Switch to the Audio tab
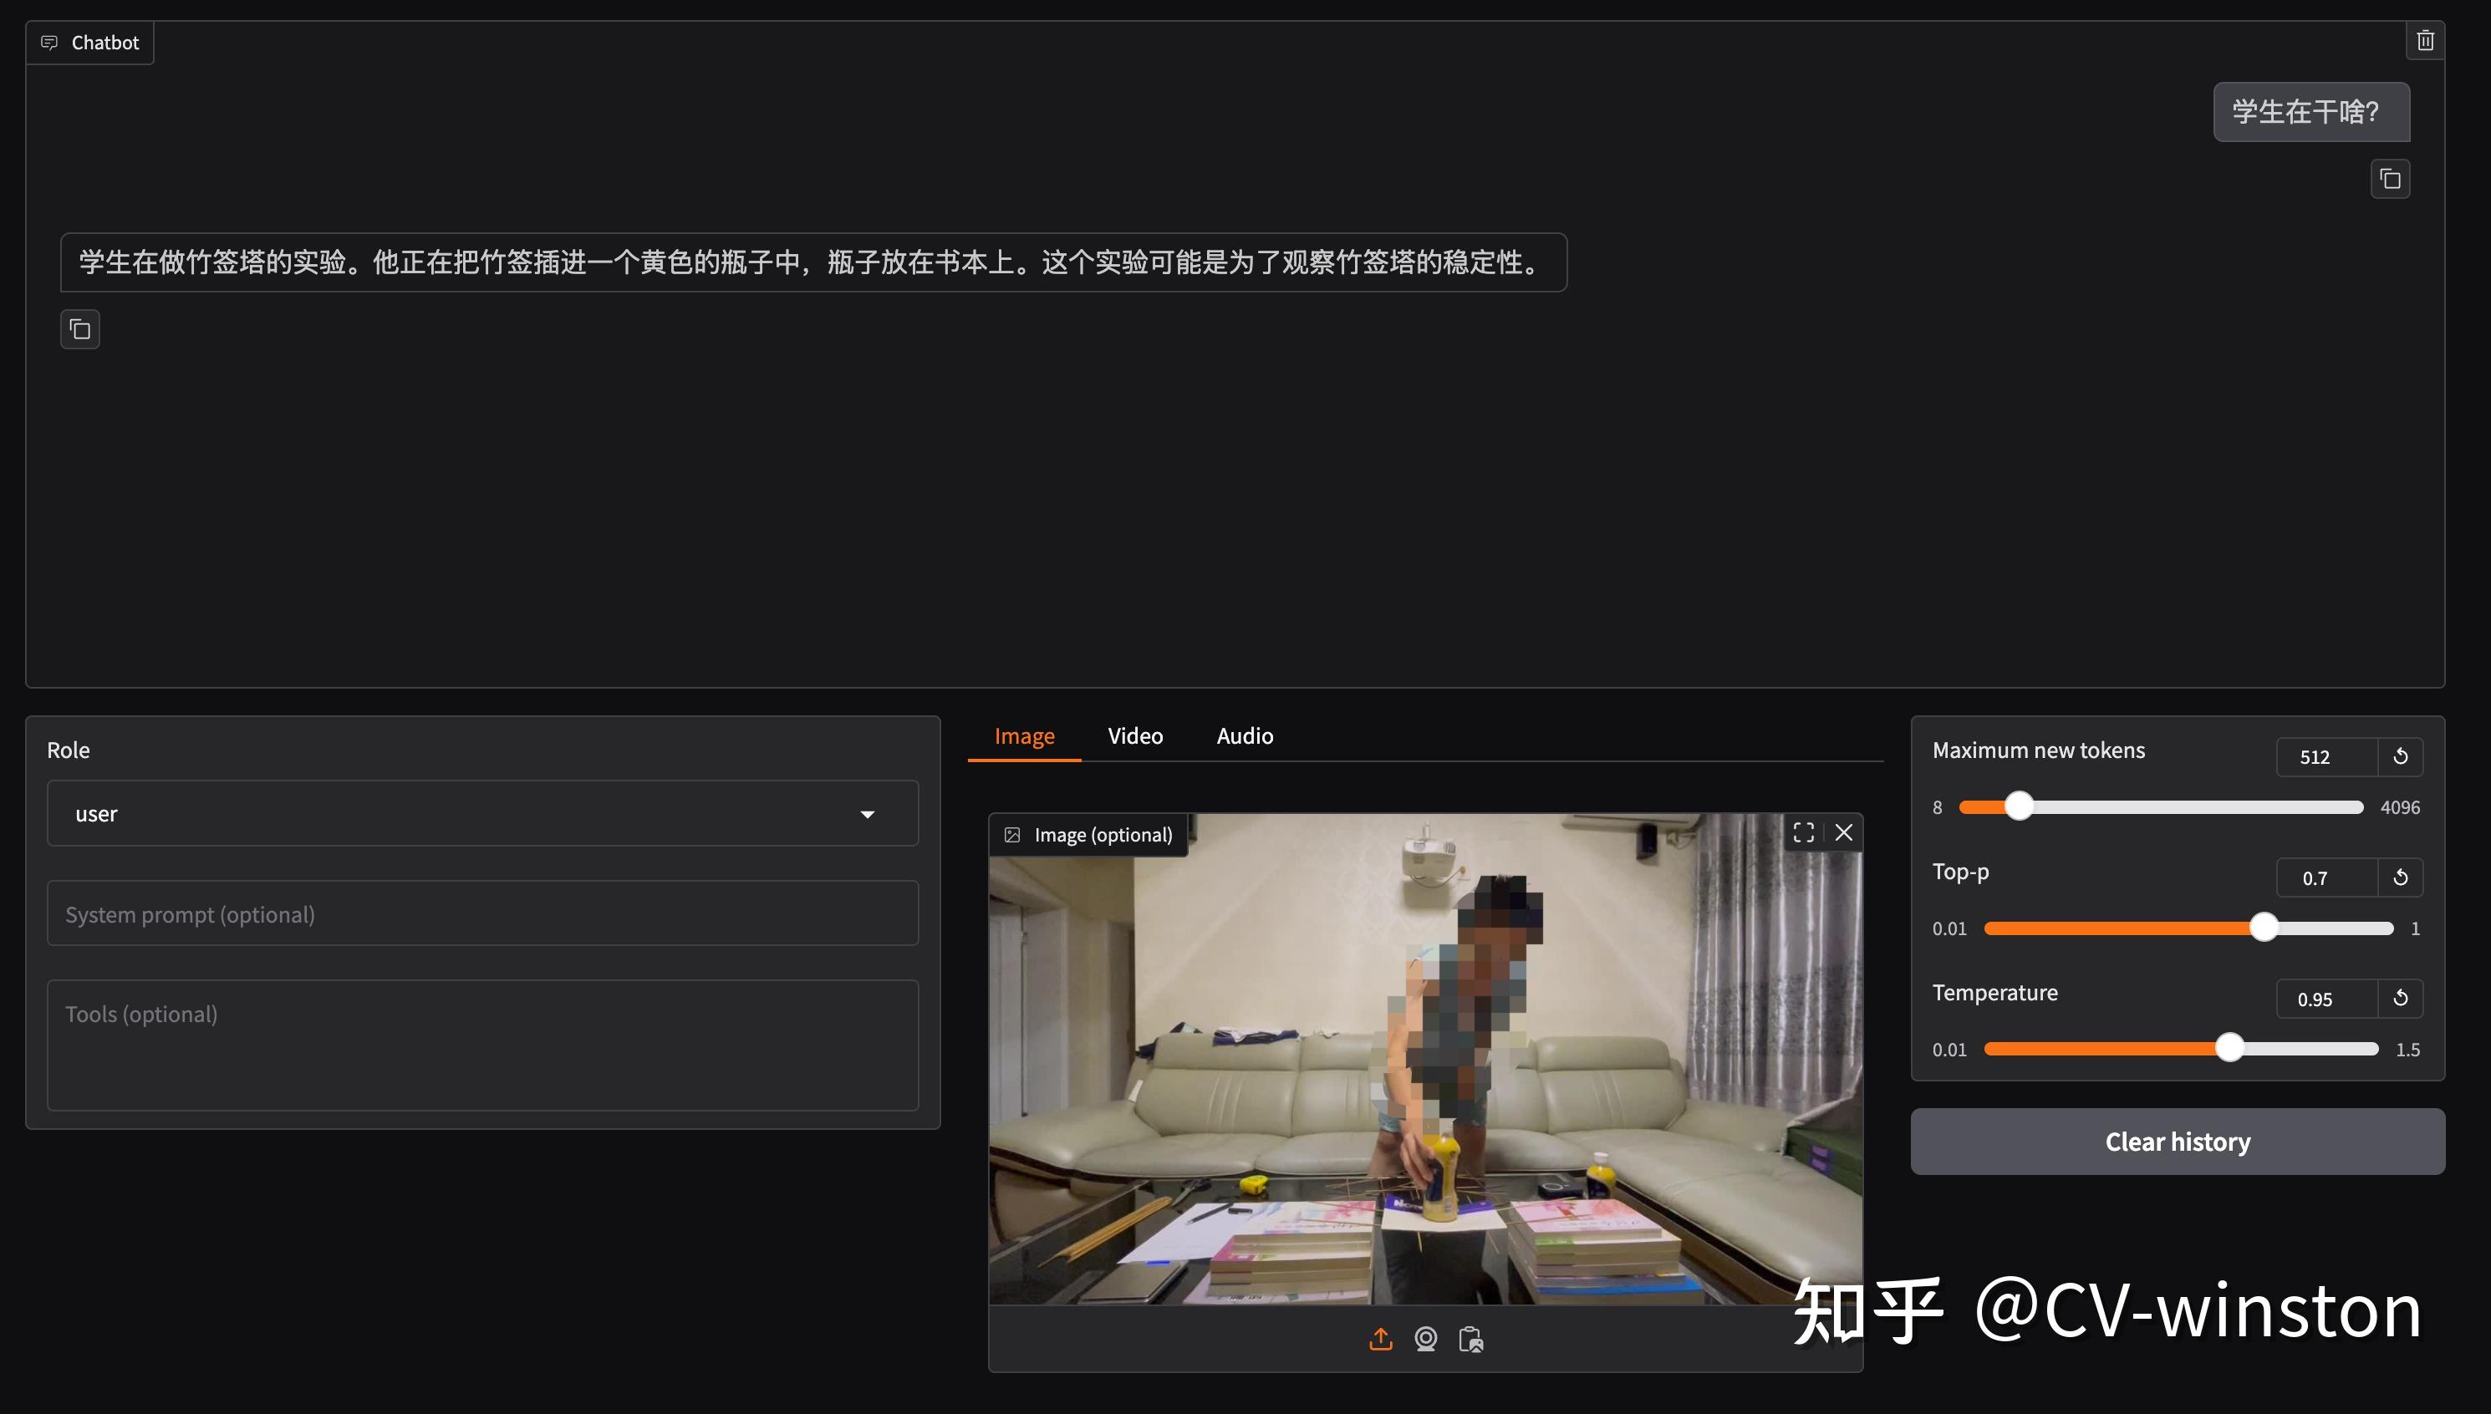Image resolution: width=2491 pixels, height=1414 pixels. (x=1244, y=735)
